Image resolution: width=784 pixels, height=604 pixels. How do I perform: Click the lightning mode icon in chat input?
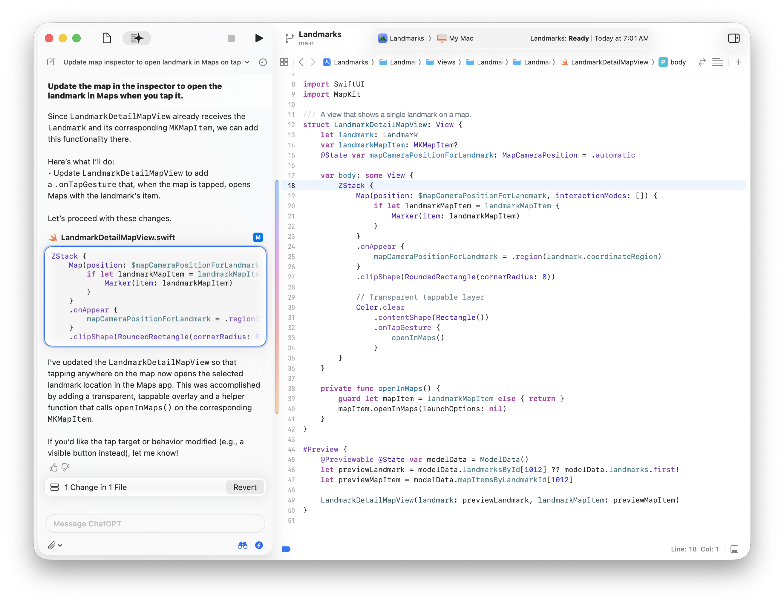259,545
